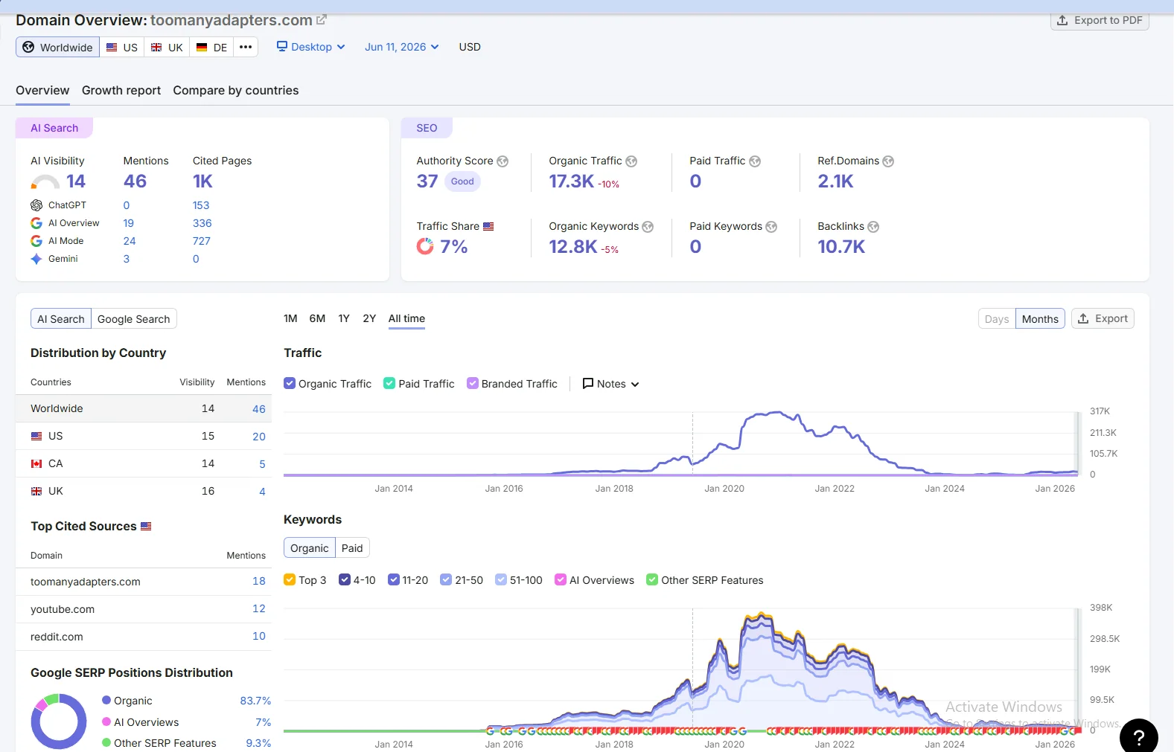This screenshot has width=1174, height=752.
Task: Click the ChatGPT logo icon
Action: pyautogui.click(x=36, y=205)
